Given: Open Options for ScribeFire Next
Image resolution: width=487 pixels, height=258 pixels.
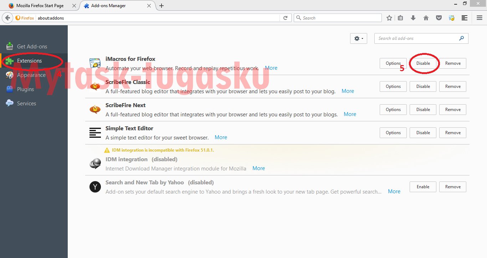Looking at the screenshot, I should 393,110.
